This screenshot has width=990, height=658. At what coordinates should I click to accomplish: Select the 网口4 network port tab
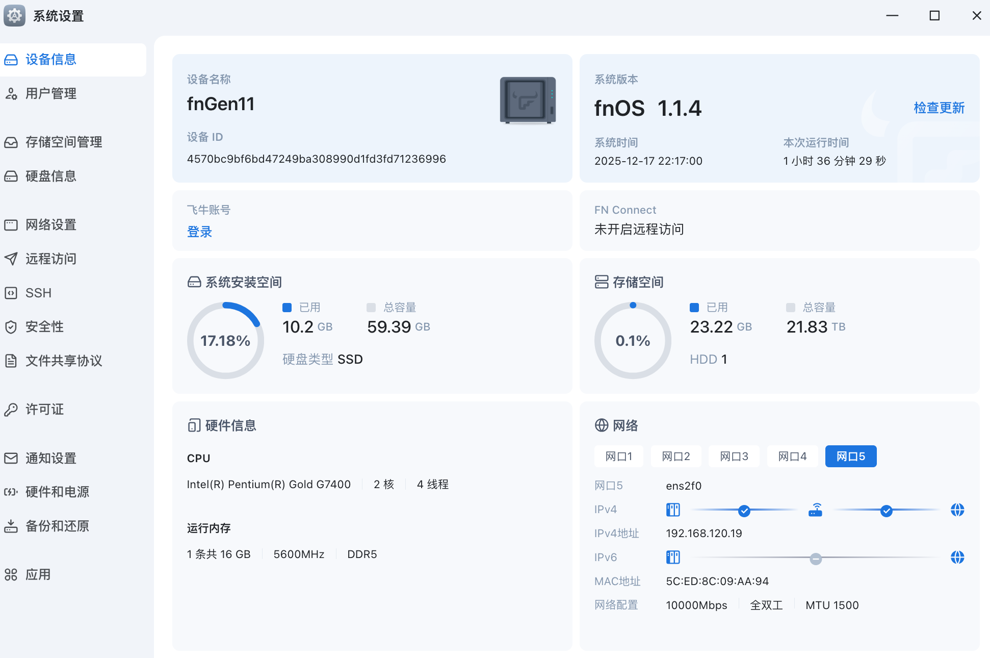pyautogui.click(x=792, y=456)
